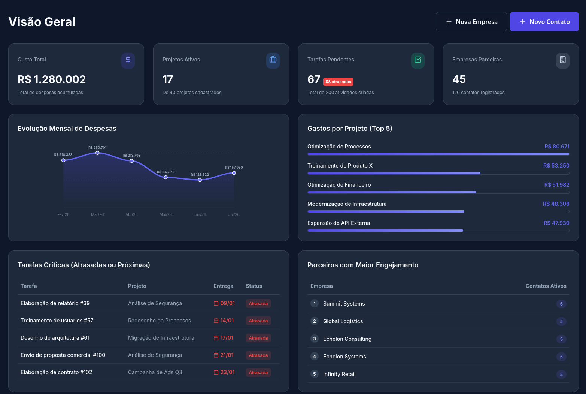Click the Projeto column header
The width and height of the screenshot is (586, 394).
coord(137,286)
